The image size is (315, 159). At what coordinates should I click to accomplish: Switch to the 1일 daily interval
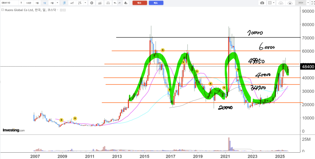[37, 3]
